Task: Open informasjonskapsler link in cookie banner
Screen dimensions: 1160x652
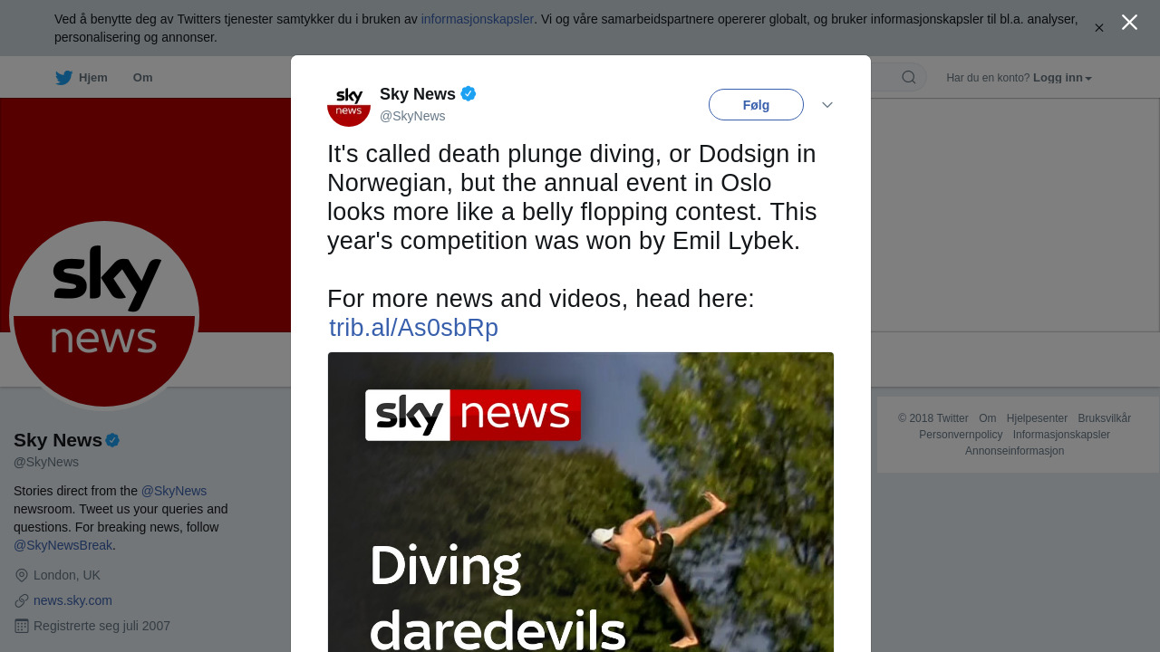Action: pyautogui.click(x=478, y=19)
